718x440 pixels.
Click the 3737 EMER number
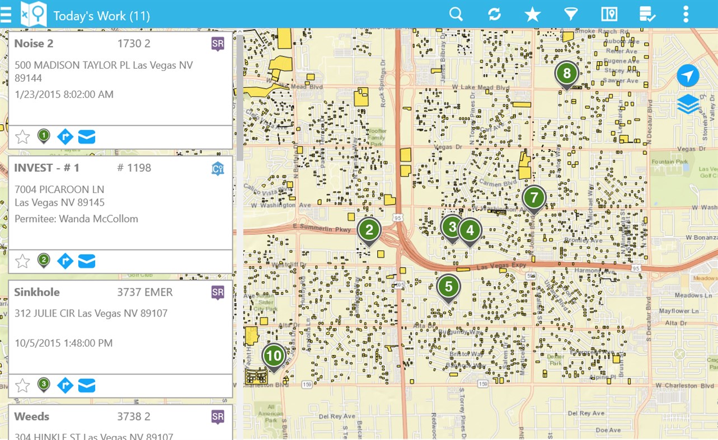[145, 292]
